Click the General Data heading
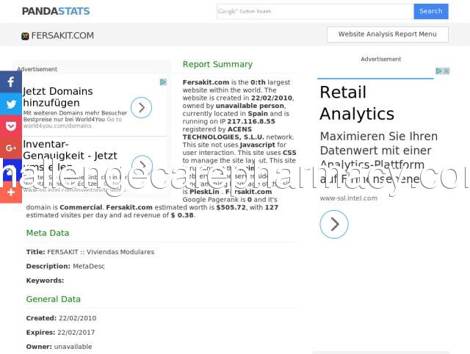This screenshot has width=470, height=354. coord(54,299)
